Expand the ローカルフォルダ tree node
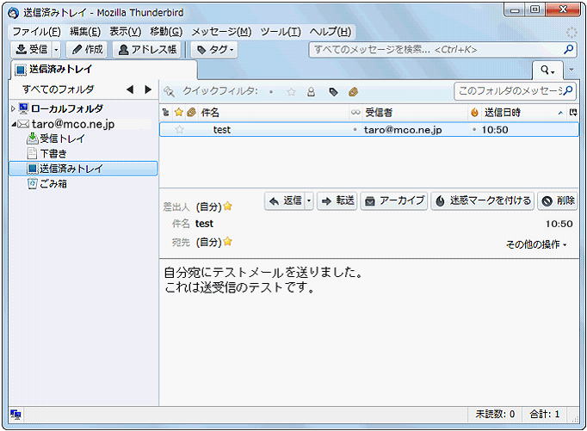 point(13,109)
